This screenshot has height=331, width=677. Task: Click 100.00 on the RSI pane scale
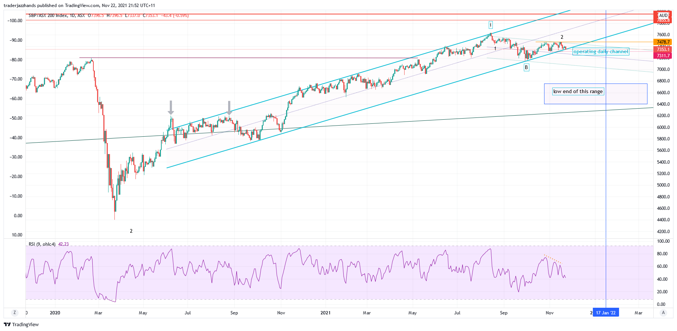tap(663, 241)
